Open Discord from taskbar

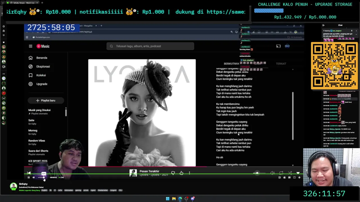(192, 199)
